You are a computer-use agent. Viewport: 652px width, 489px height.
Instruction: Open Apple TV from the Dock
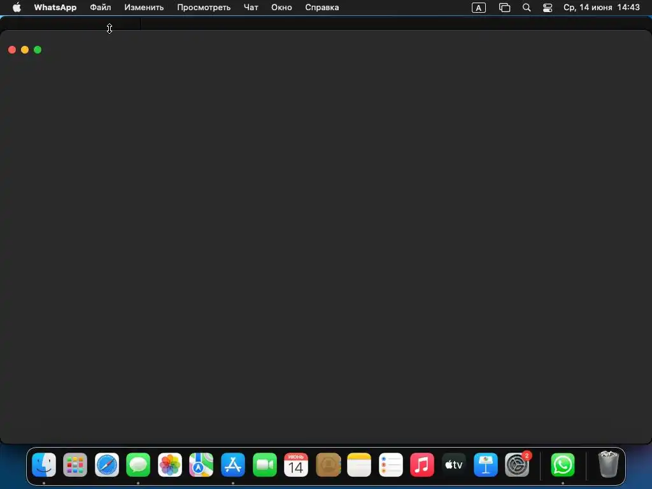coord(453,464)
